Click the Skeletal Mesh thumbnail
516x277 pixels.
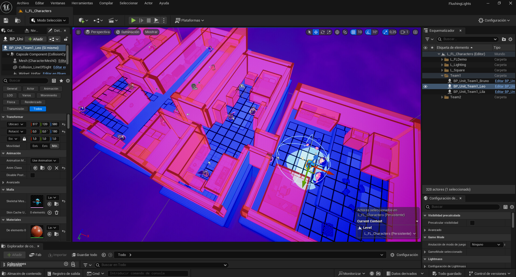[x=37, y=201]
